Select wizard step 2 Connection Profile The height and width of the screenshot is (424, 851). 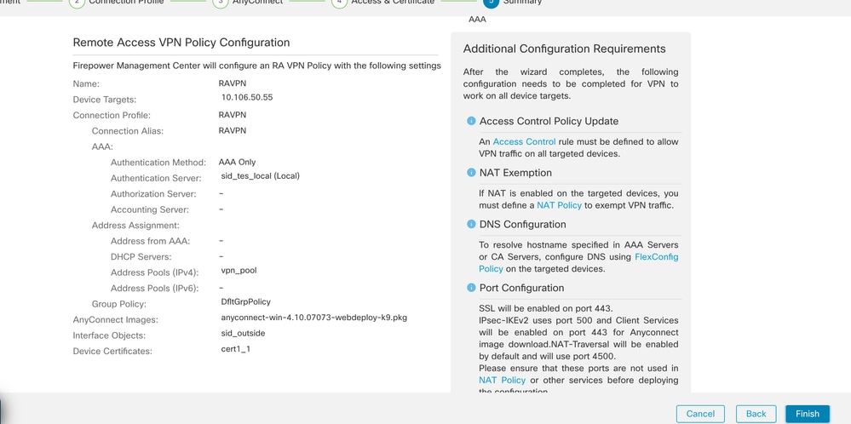tap(117, 2)
